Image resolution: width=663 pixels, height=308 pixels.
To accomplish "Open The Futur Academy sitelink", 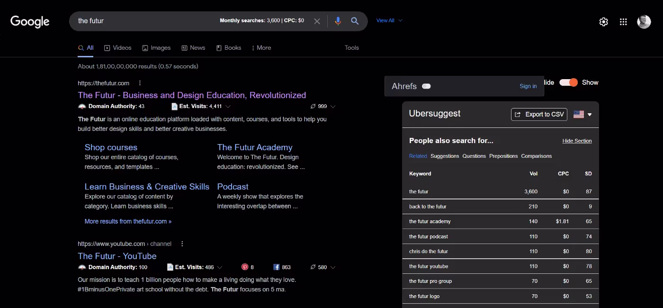I will coord(255,147).
